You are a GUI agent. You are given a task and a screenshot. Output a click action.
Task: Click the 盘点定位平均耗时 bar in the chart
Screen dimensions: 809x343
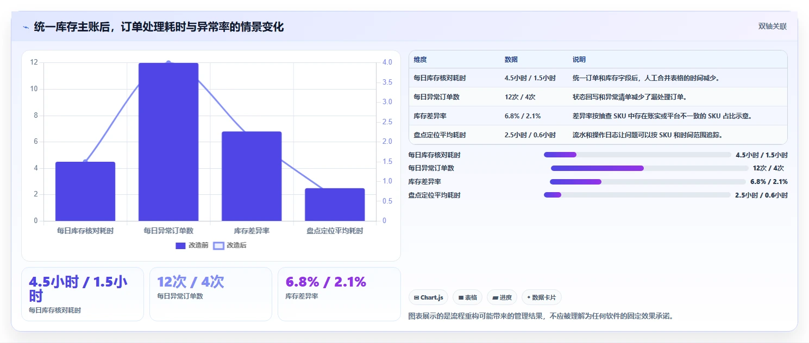click(335, 205)
